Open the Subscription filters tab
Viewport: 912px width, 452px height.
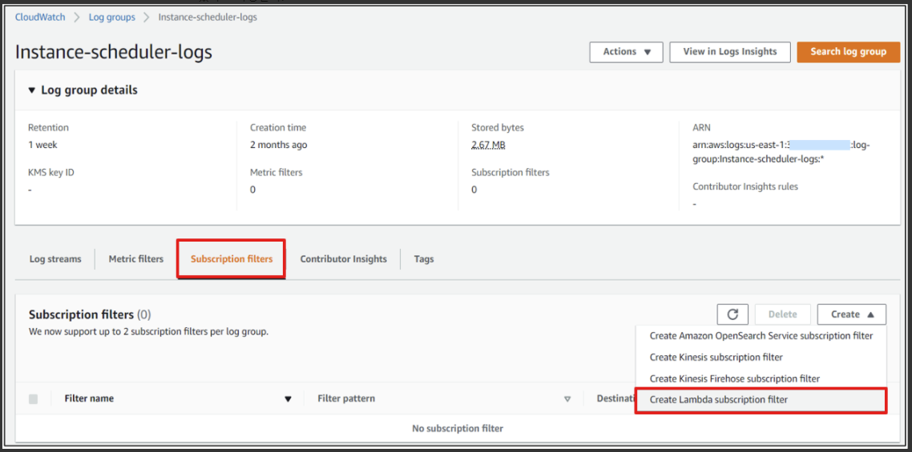232,259
